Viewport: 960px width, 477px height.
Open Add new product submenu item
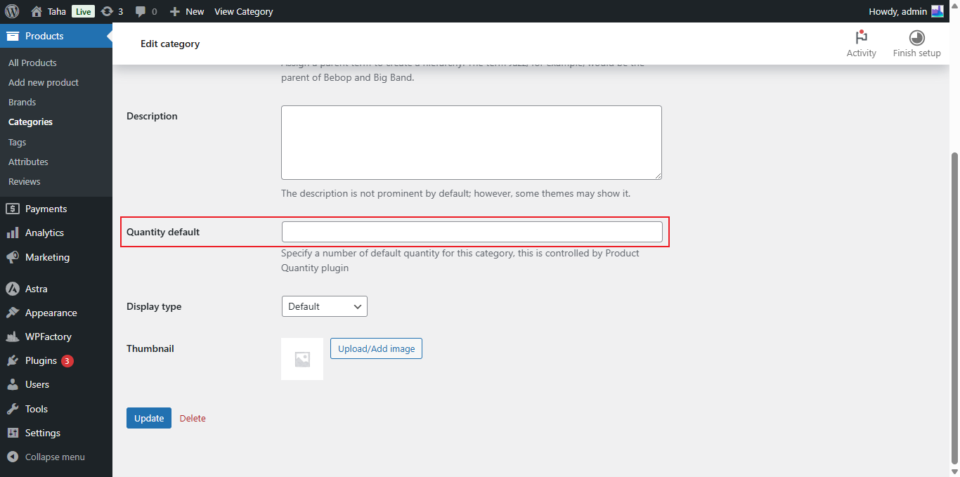tap(44, 82)
